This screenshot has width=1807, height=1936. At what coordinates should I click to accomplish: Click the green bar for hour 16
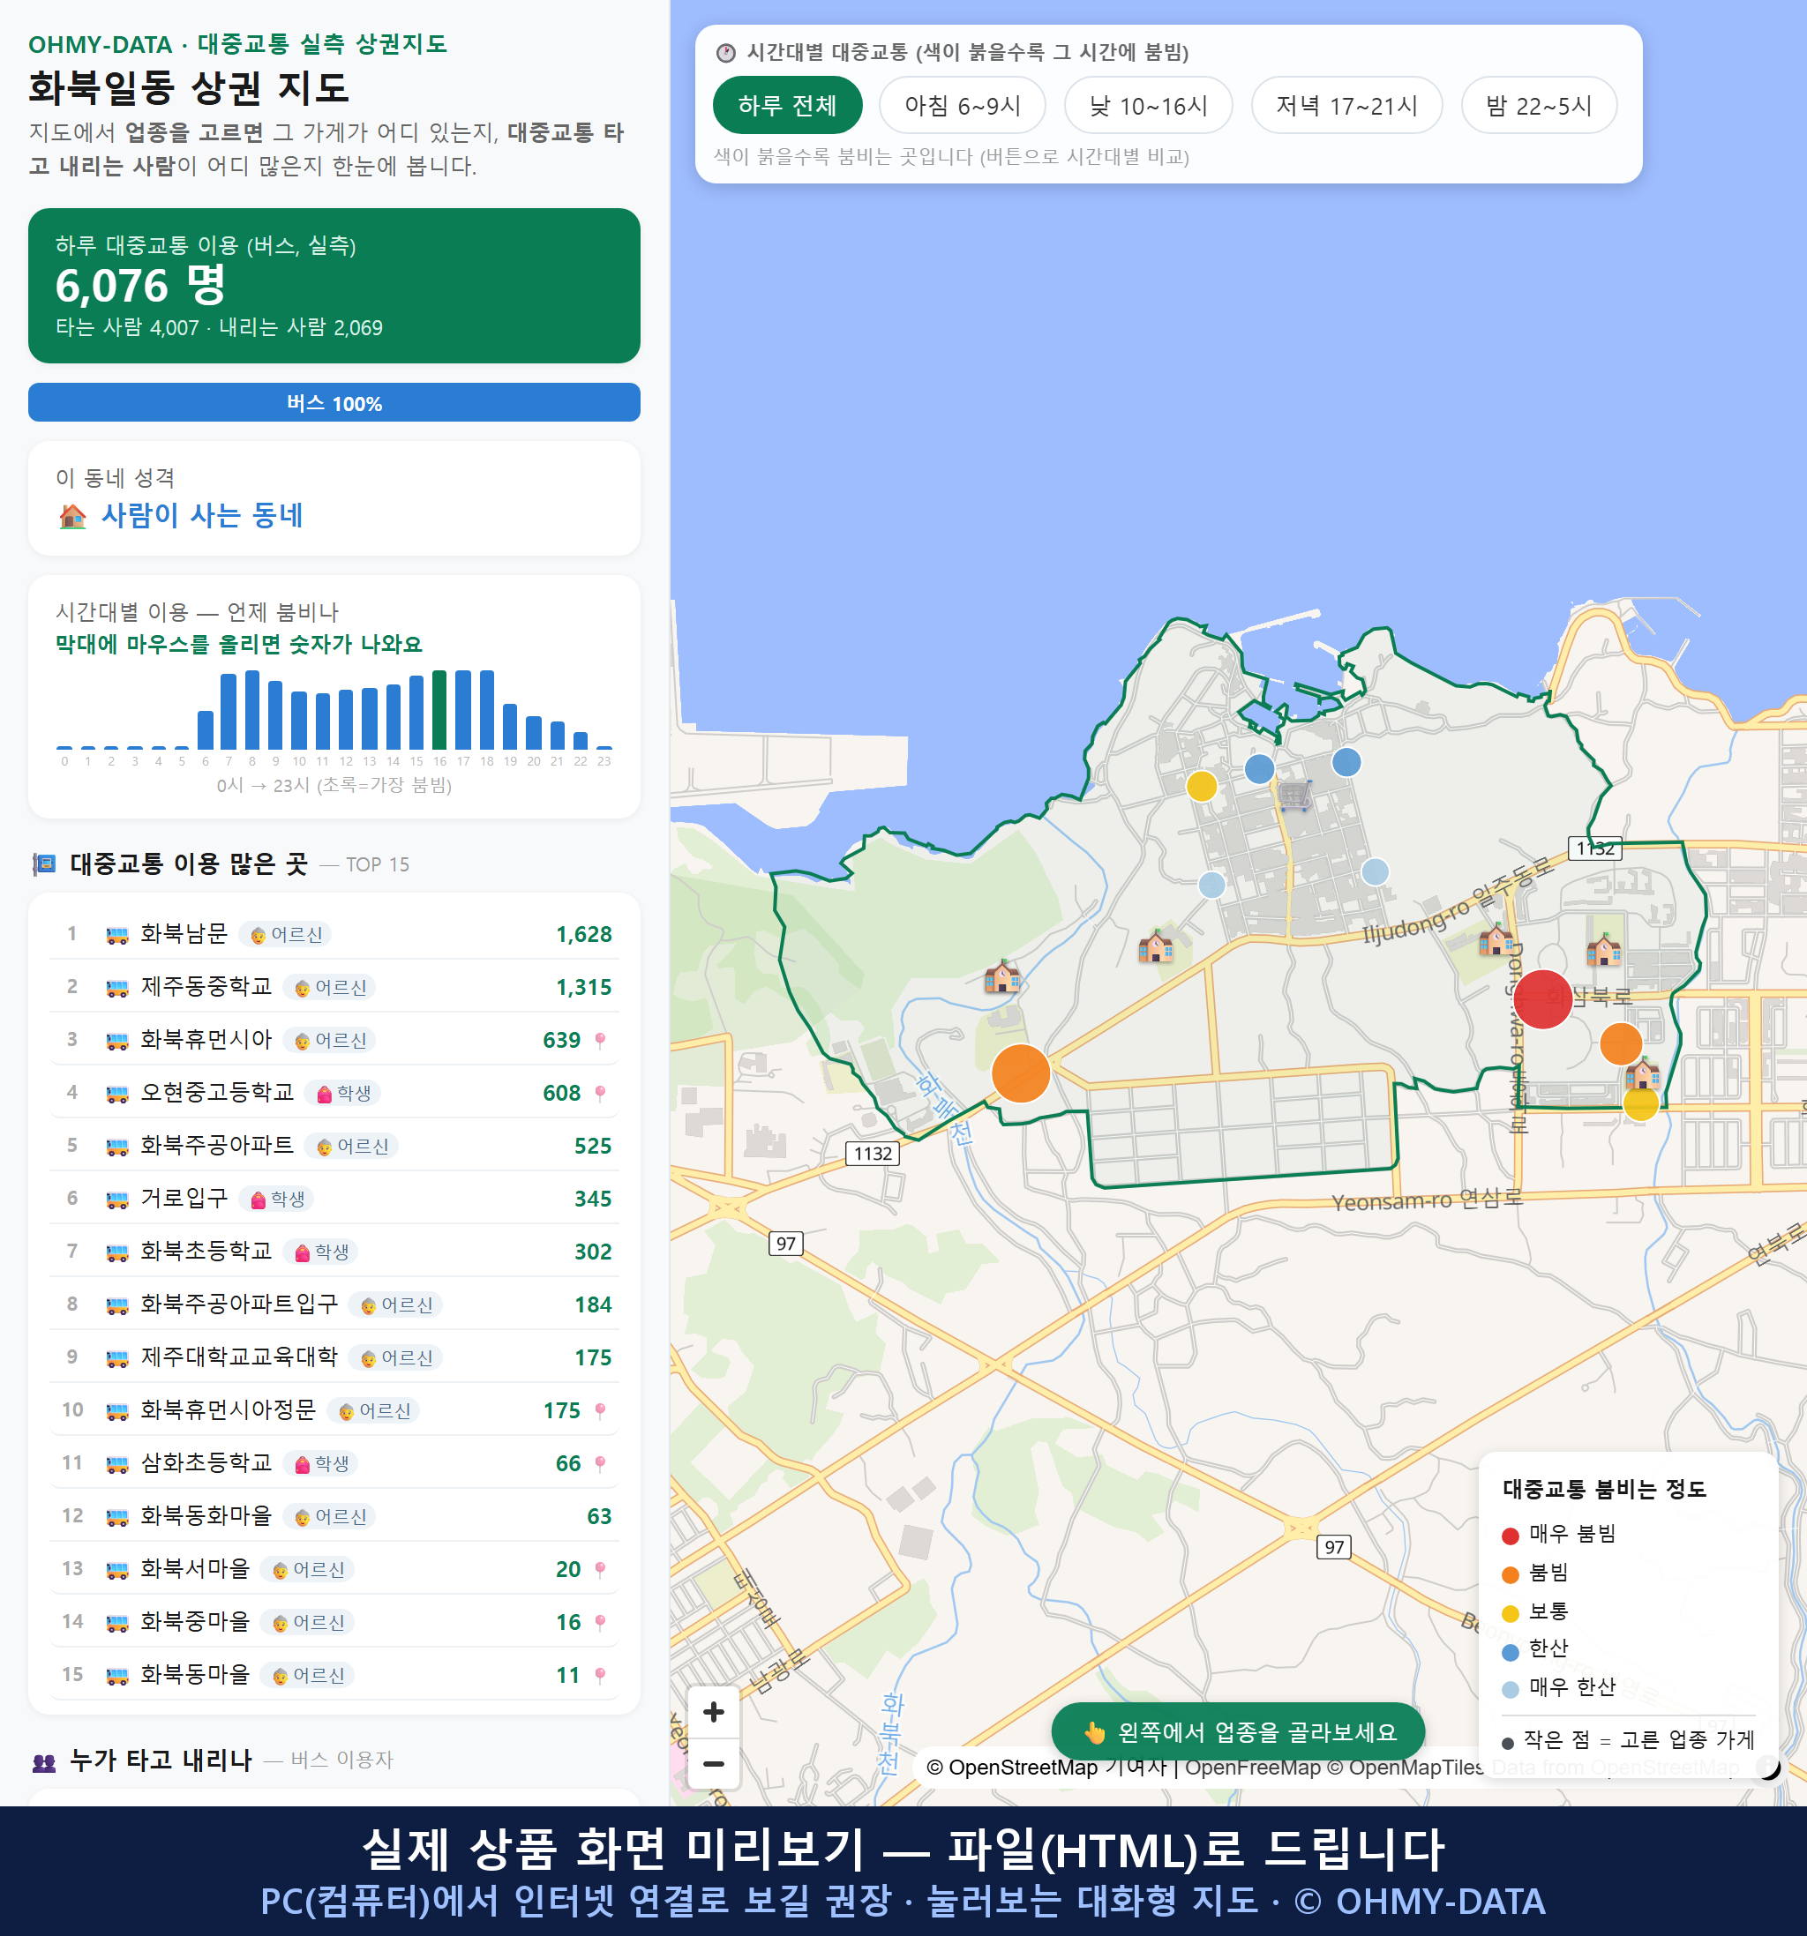[x=439, y=709]
